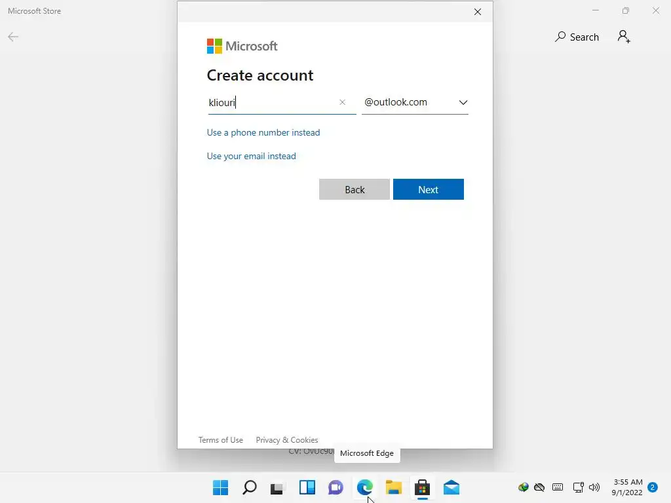
Task: Click the Microsoft Store back arrow
Action: pos(13,37)
